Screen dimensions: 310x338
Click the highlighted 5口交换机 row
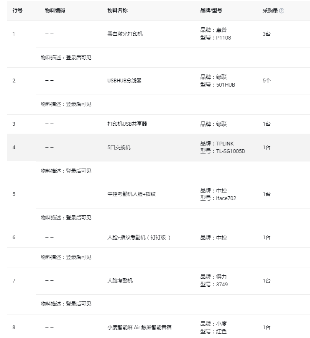[x=158, y=148]
